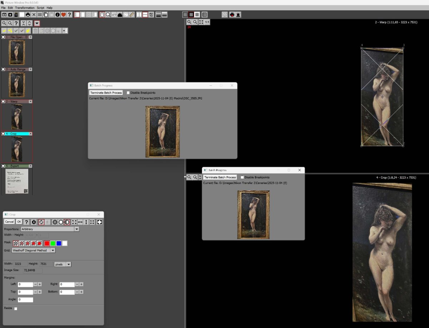The width and height of the screenshot is (429, 328).
Task: Enable the Resize checkbox in Crop dialog
Action: pyautogui.click(x=16, y=309)
